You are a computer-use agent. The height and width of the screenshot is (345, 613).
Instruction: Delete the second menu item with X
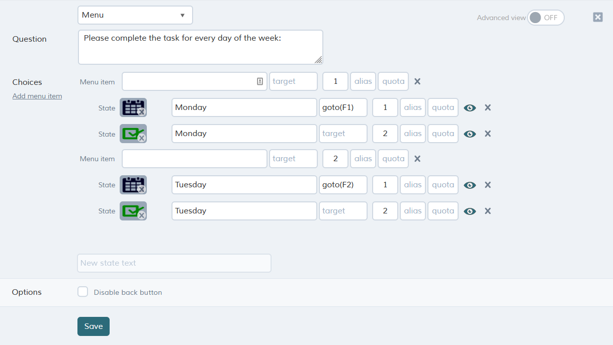[417, 159]
